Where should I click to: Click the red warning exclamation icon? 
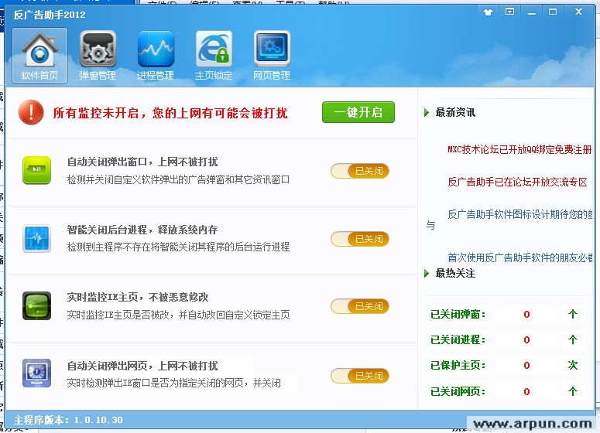pos(31,112)
